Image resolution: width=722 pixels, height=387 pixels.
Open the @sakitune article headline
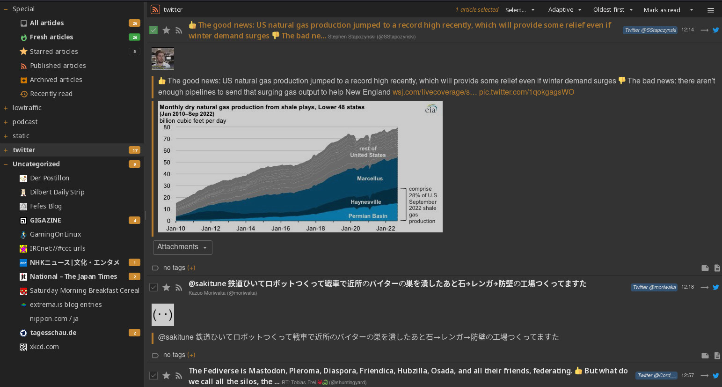click(387, 283)
